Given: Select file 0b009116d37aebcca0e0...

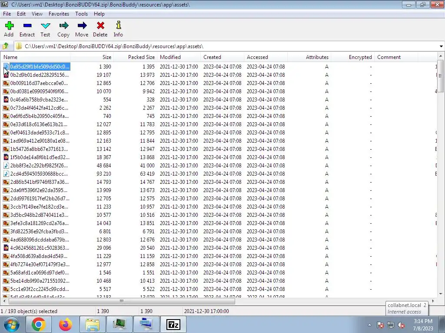Looking at the screenshot, I should [39, 83].
